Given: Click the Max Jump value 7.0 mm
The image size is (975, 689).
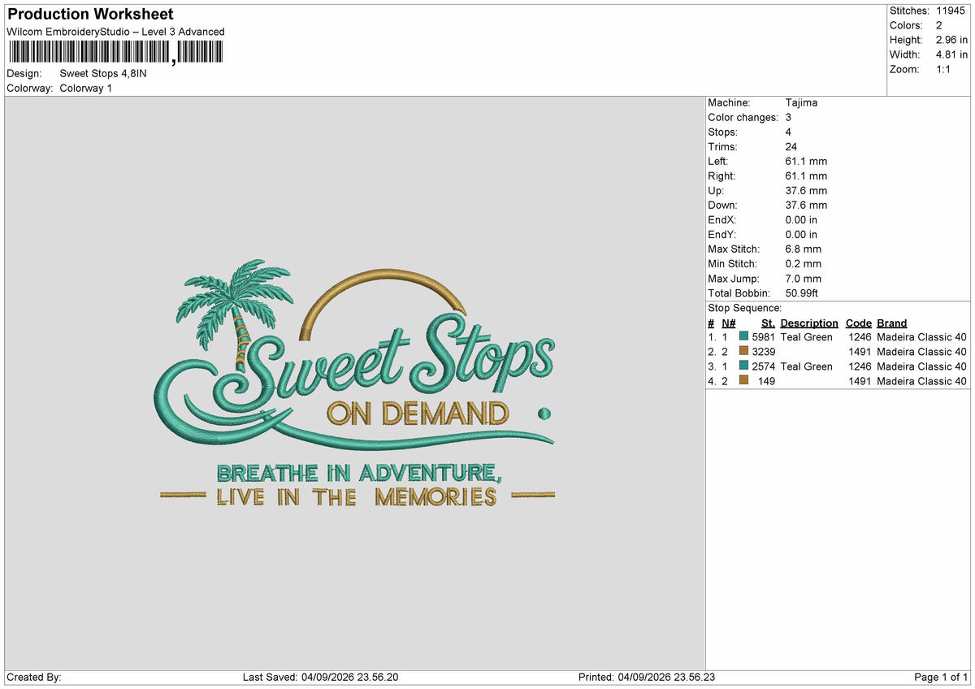Looking at the screenshot, I should (x=804, y=278).
